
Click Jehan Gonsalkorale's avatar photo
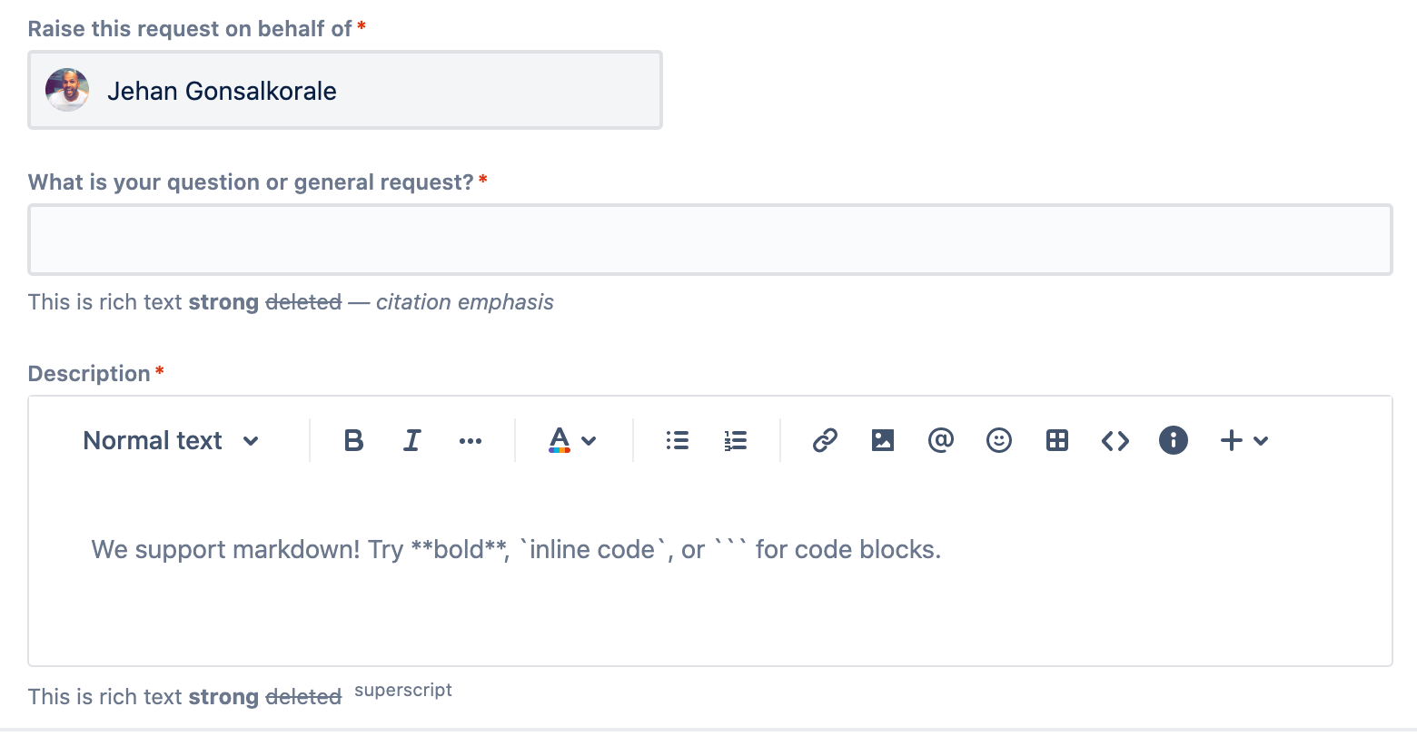coord(67,90)
